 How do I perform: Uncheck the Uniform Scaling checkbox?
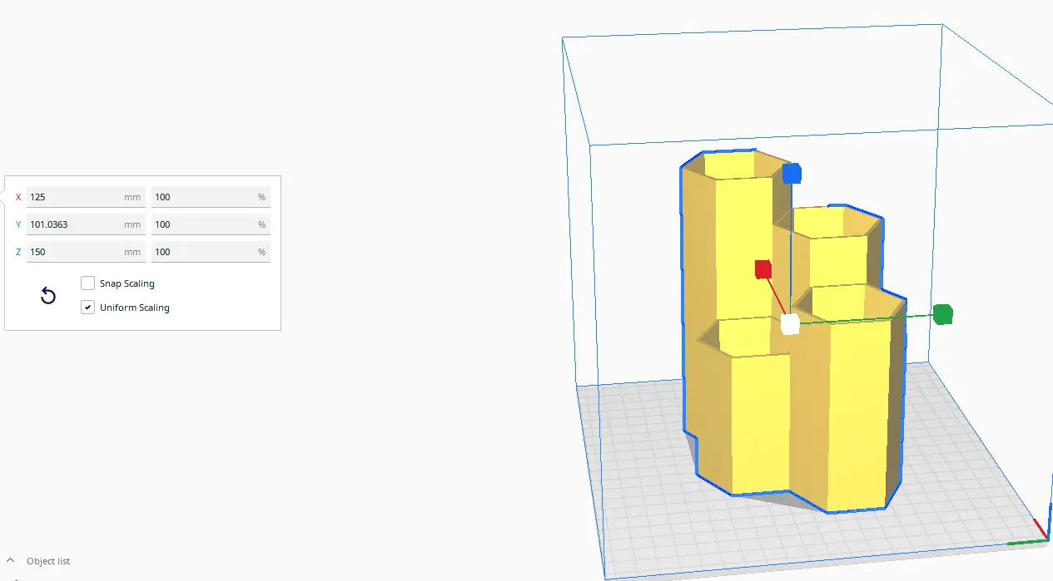87,308
